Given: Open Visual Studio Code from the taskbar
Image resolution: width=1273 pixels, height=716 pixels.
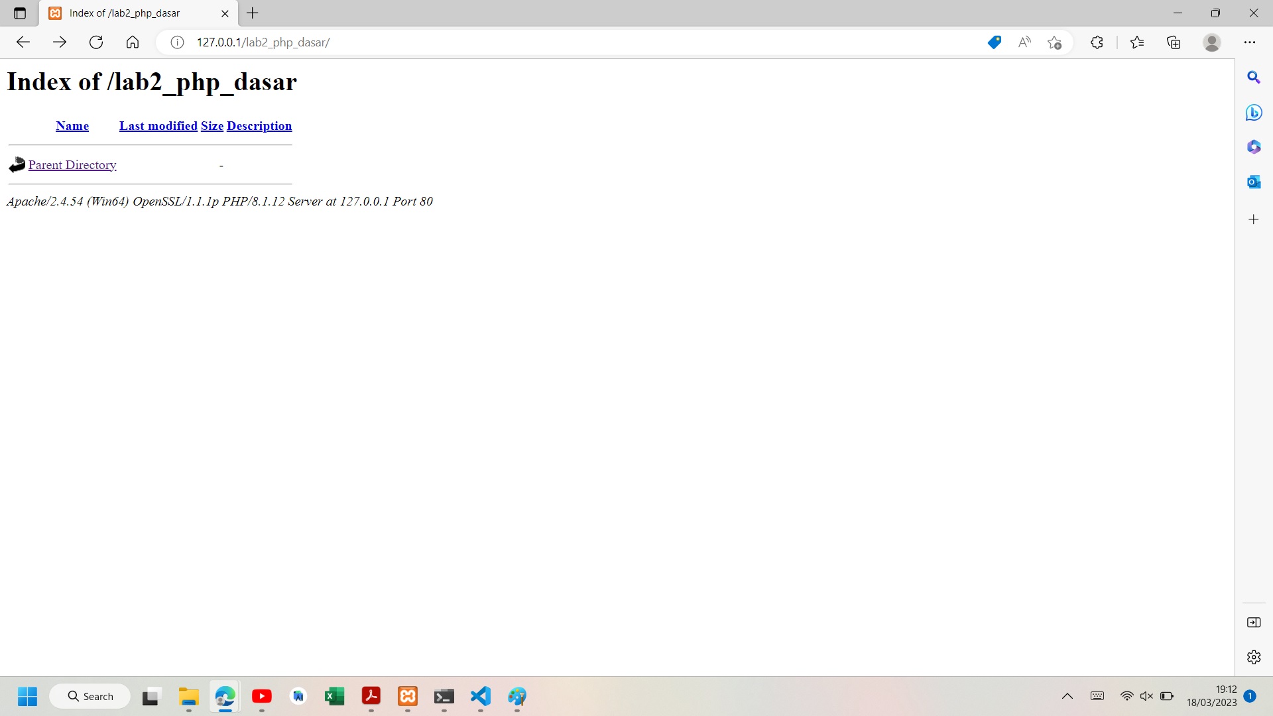Looking at the screenshot, I should point(481,696).
